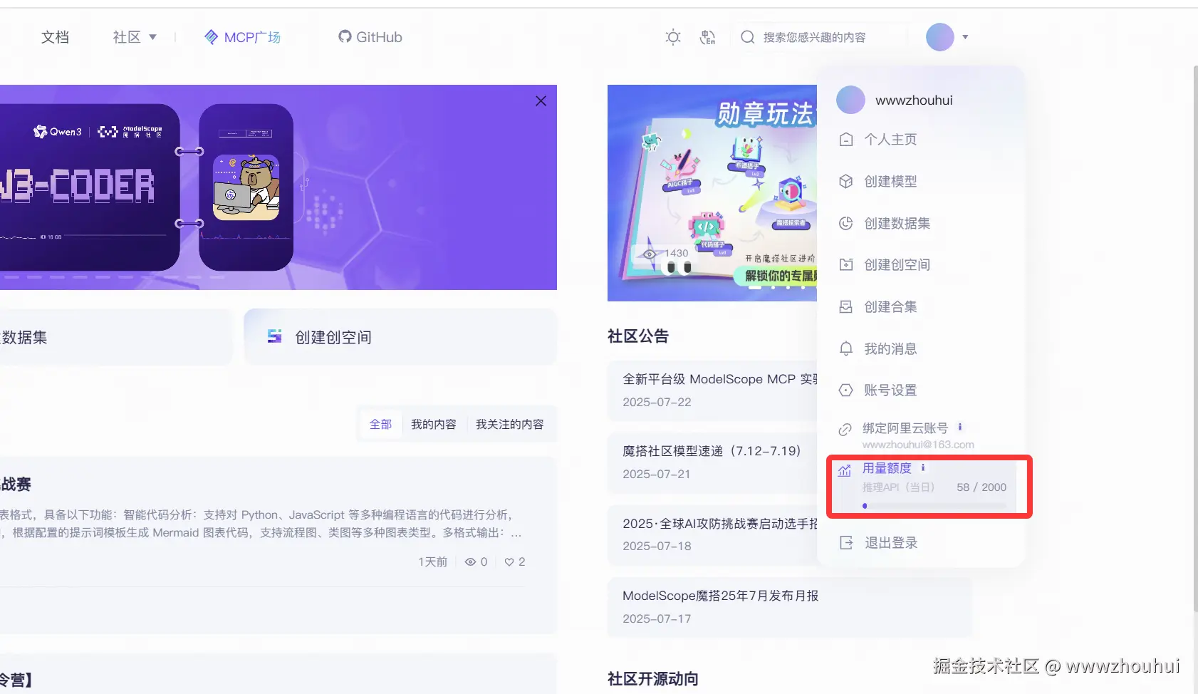Click the 推理API quota progress bar

tap(934, 506)
